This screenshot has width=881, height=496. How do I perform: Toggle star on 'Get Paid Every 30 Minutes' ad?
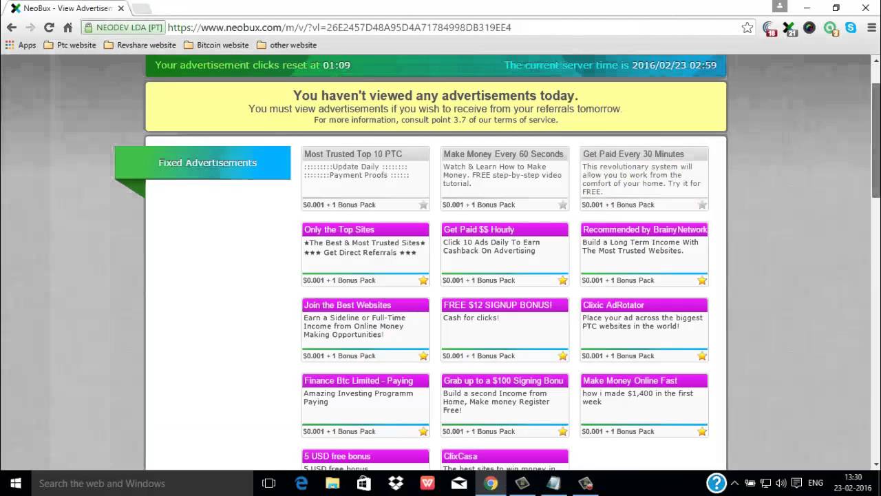pos(702,205)
